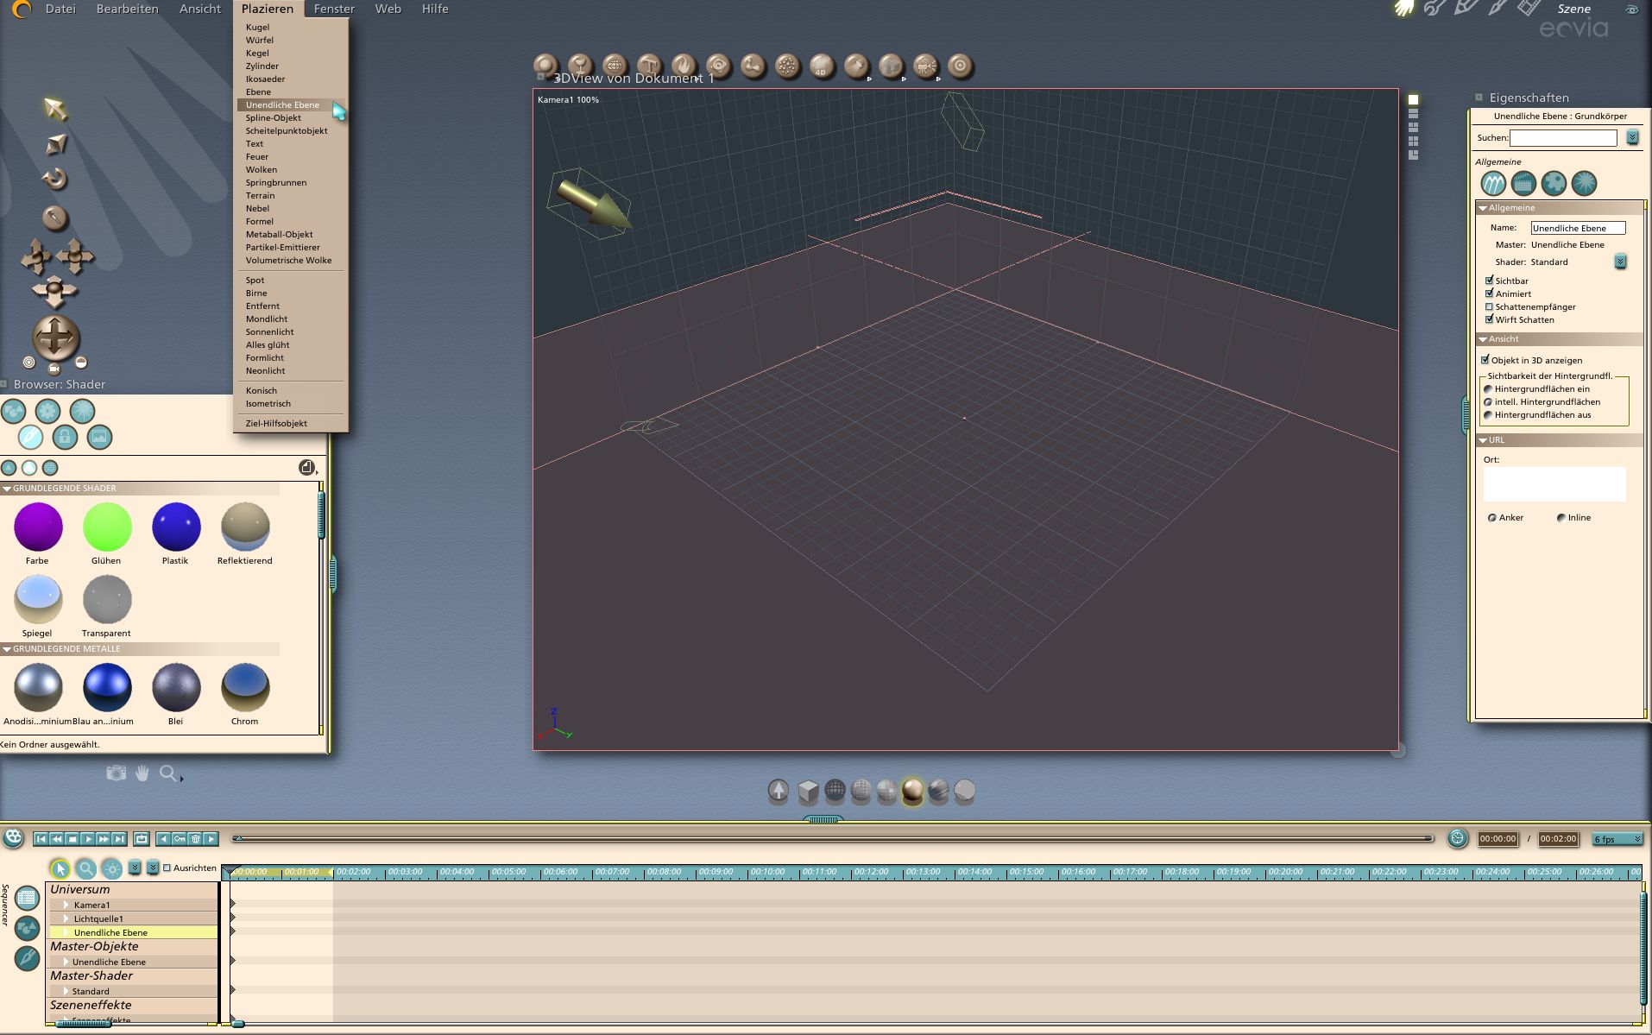Click the play button in timeline controls
This screenshot has width=1652, height=1035.
pos(88,838)
